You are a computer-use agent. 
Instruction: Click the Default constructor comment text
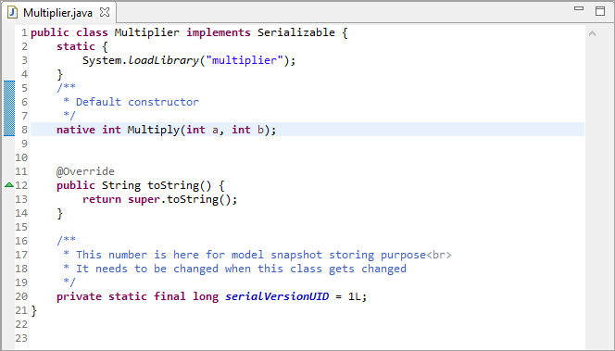pyautogui.click(x=137, y=102)
